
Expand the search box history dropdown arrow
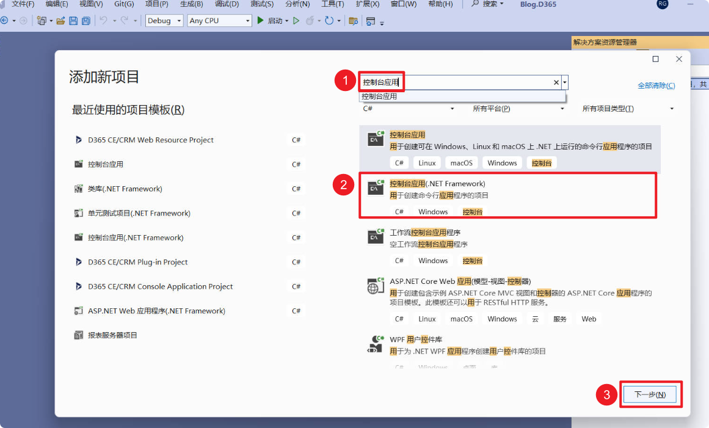point(565,82)
